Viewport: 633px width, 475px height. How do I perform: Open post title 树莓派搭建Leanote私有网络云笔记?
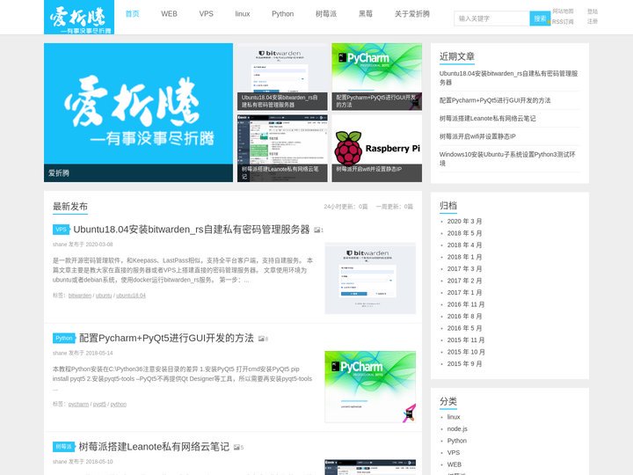154,447
